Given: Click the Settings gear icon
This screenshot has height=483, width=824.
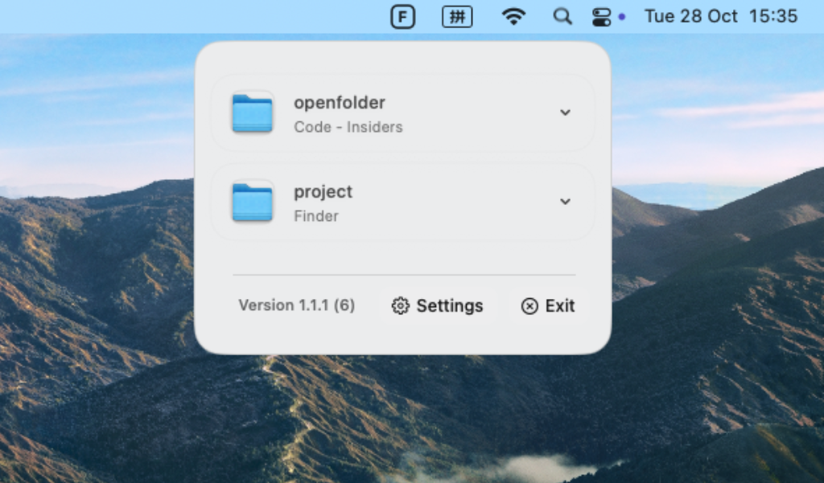Looking at the screenshot, I should click(401, 305).
